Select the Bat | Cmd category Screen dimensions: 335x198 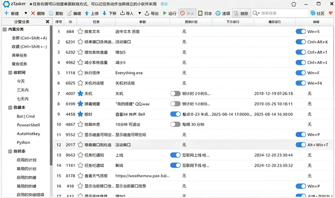pos(26,116)
